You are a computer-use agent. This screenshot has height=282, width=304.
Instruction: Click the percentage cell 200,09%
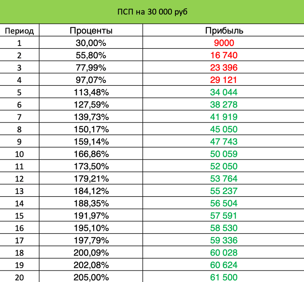tap(91, 253)
